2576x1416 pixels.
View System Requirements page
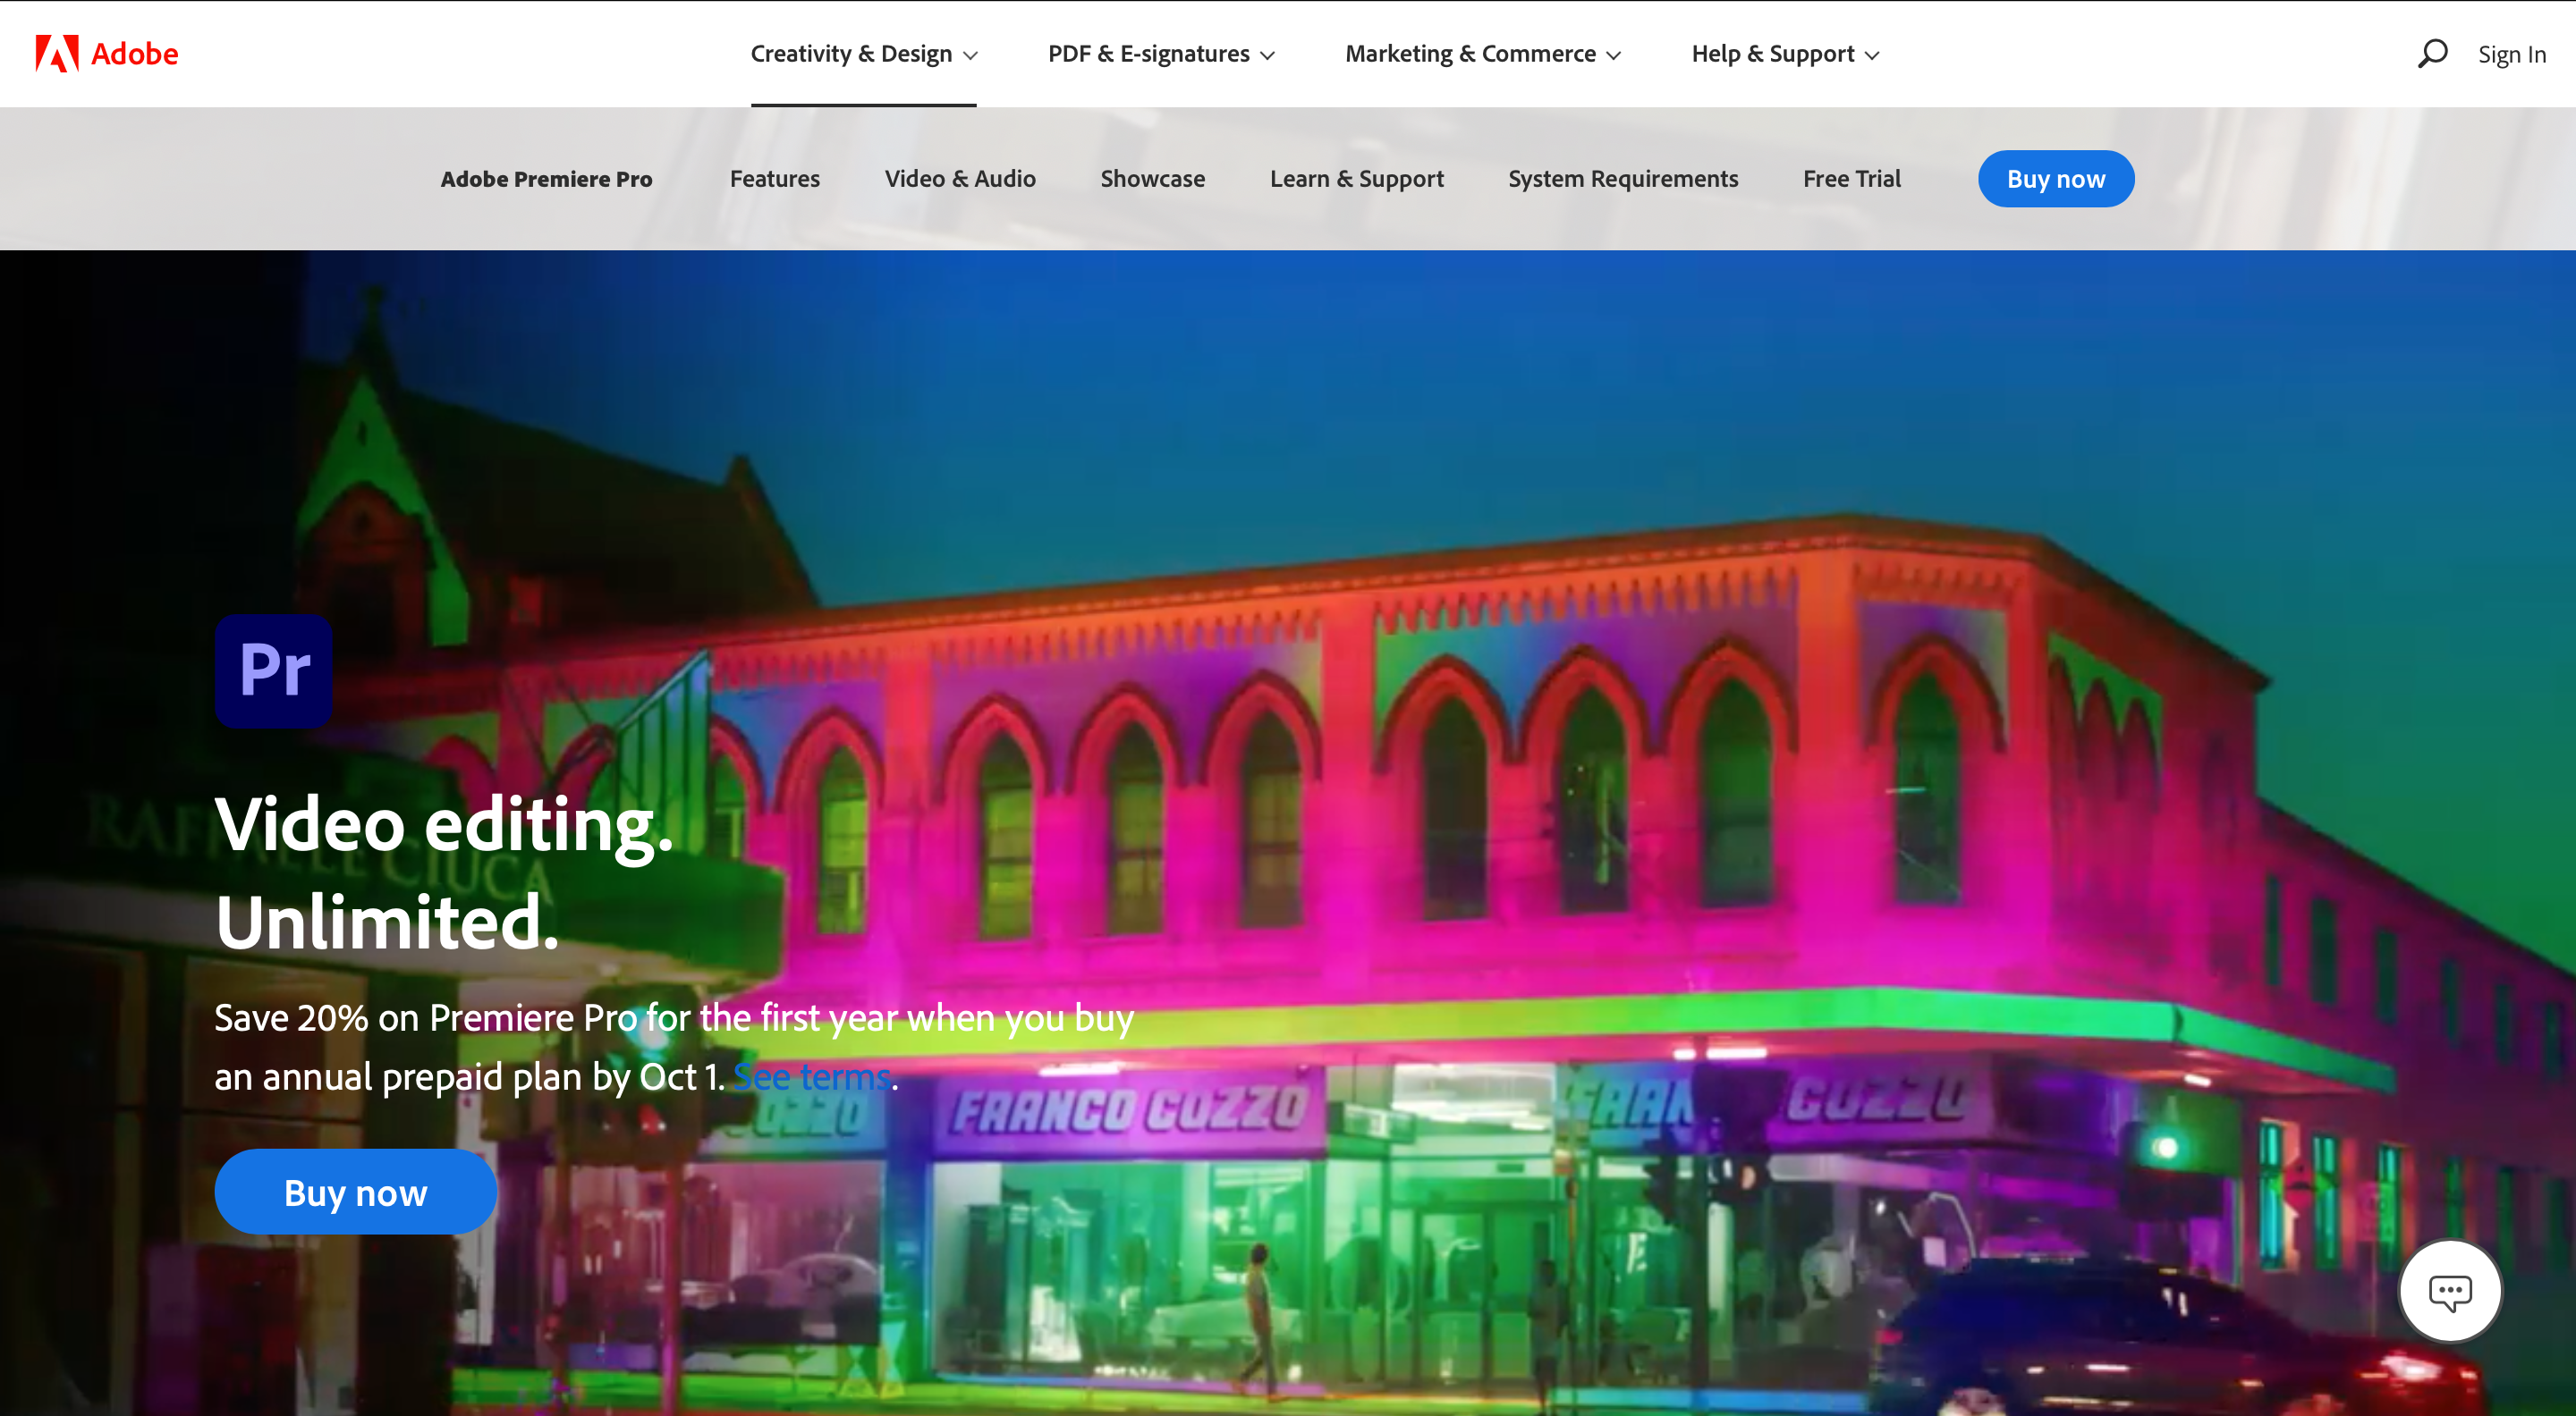click(x=1622, y=179)
